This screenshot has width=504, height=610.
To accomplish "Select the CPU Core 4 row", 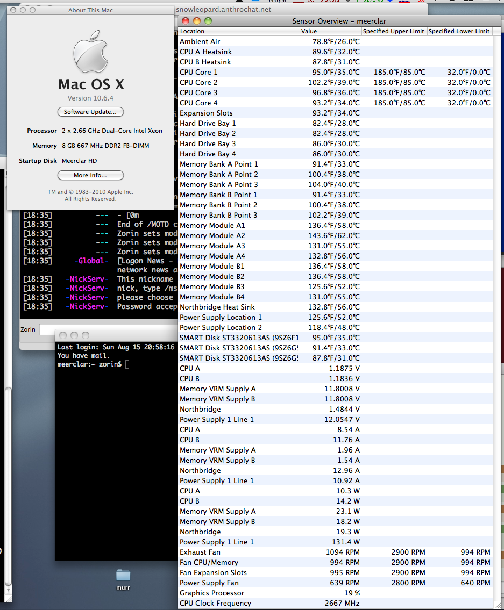I will 335,103.
